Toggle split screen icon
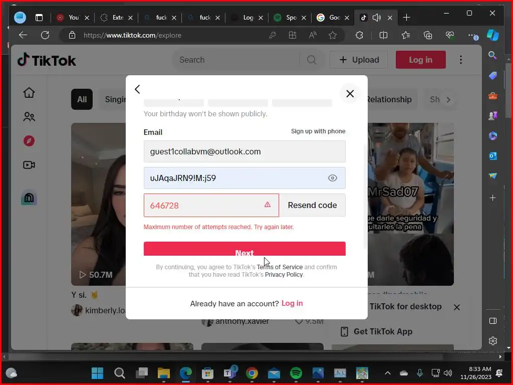 tap(383, 35)
